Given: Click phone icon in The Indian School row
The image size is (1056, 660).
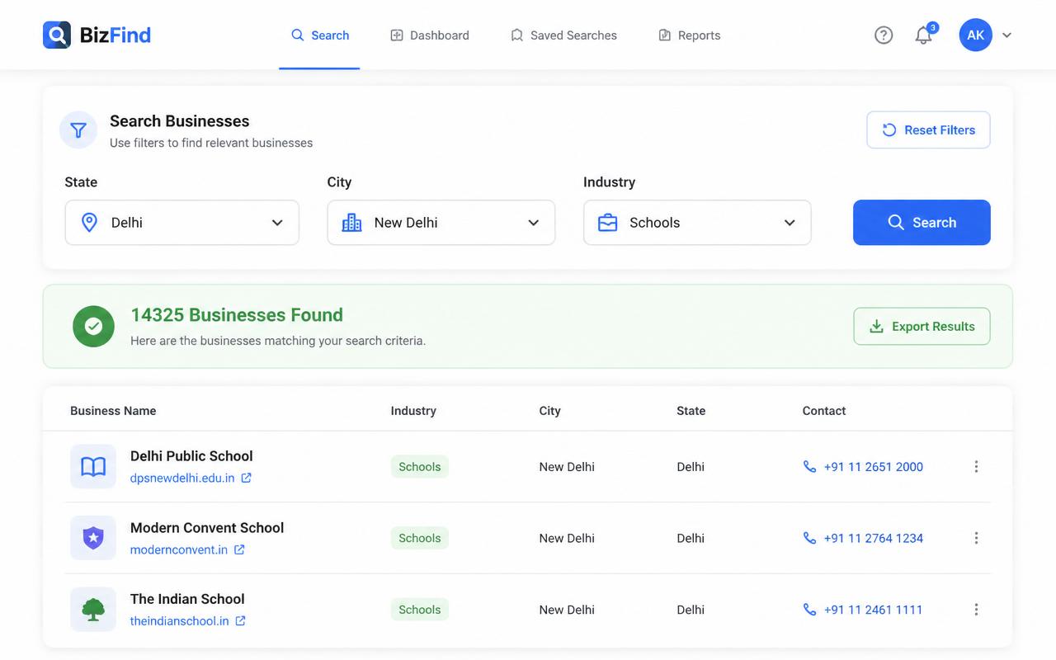Looking at the screenshot, I should (809, 610).
